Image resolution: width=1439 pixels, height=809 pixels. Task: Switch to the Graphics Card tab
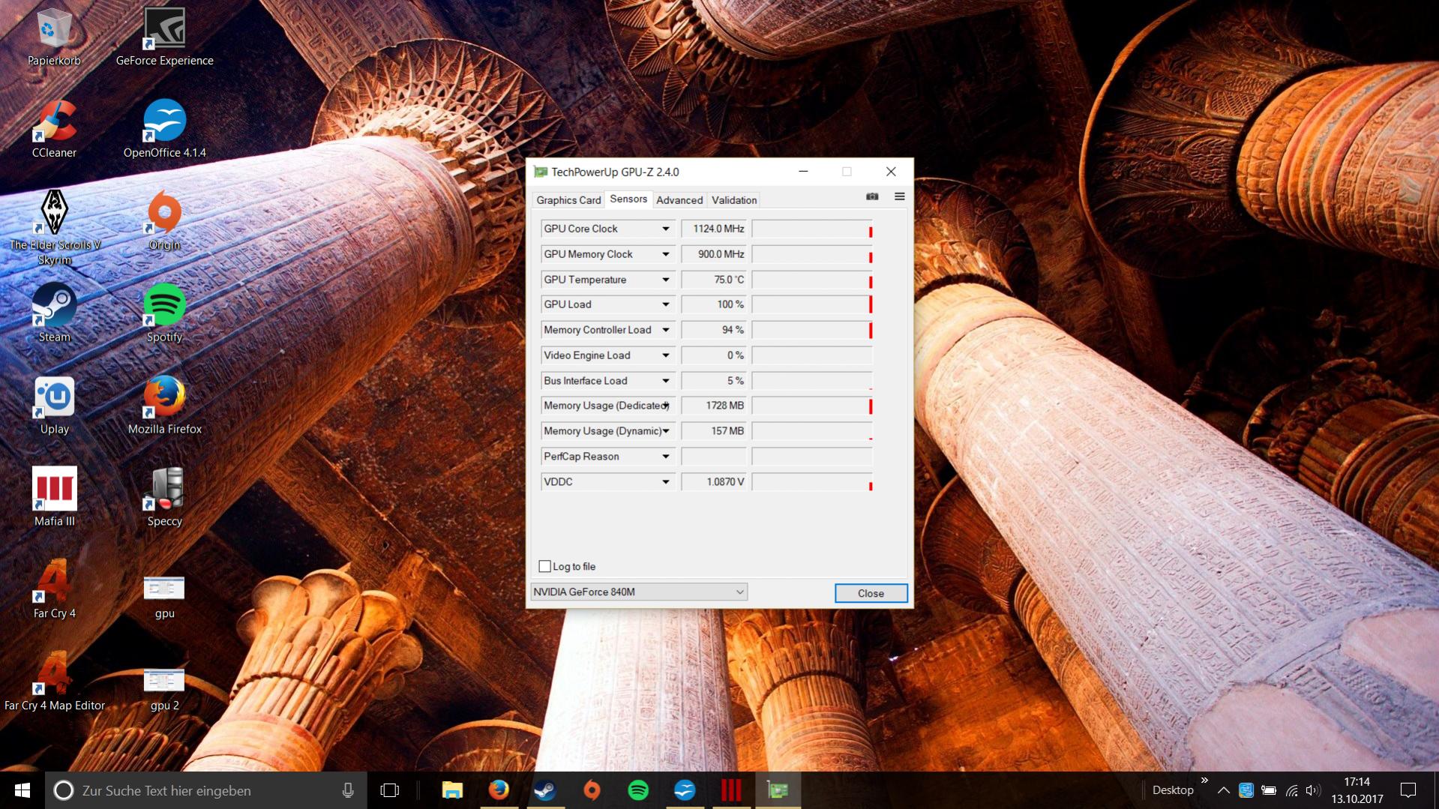click(x=568, y=200)
